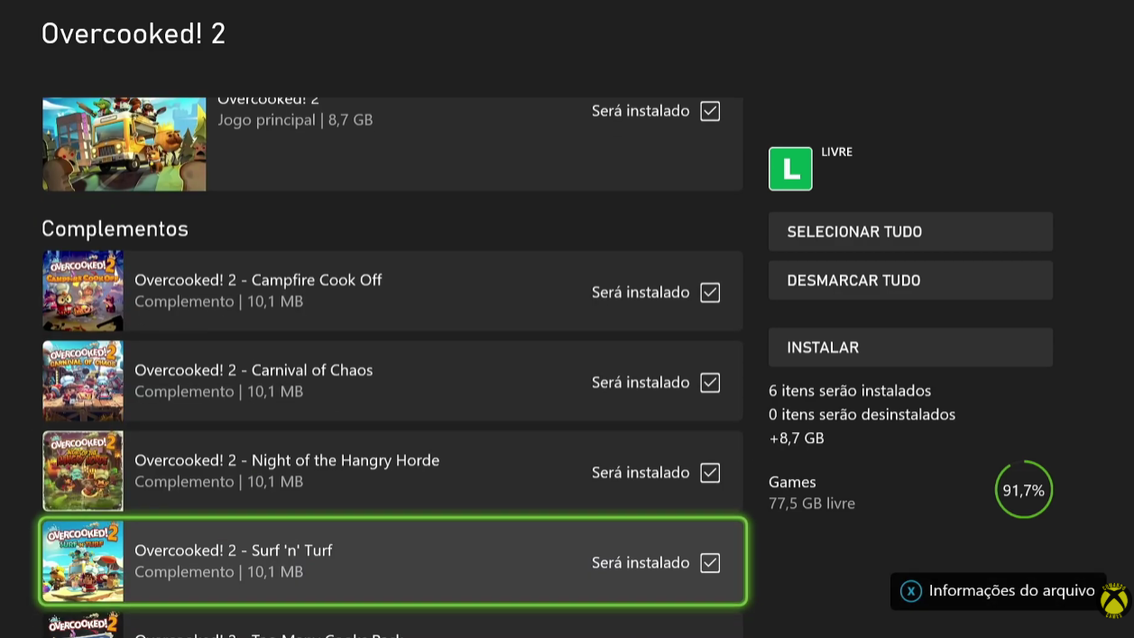
Task: Select the Surf 'n' Turf title text
Action: pos(234,550)
